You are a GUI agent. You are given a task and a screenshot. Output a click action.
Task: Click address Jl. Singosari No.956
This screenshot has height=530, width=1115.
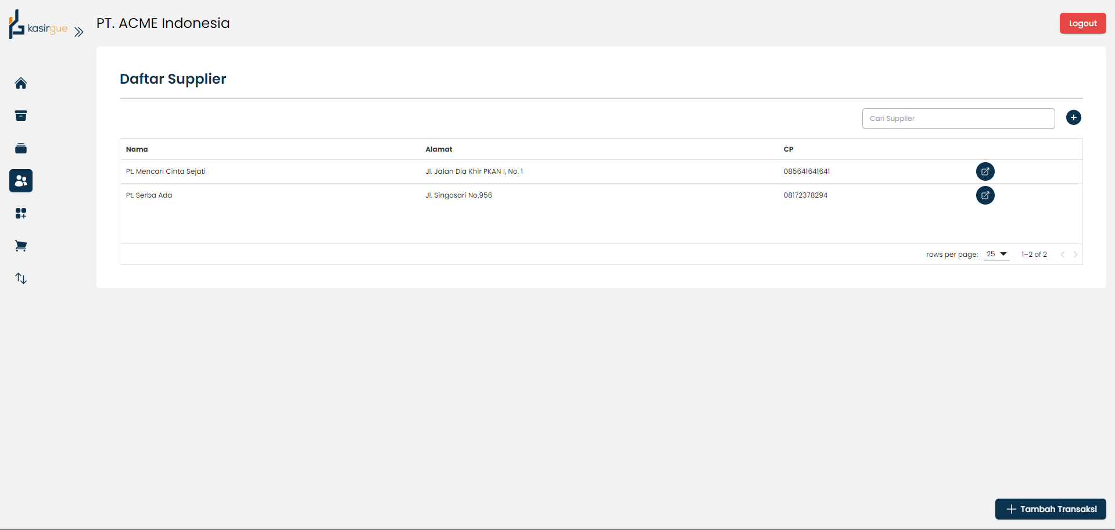click(x=459, y=195)
